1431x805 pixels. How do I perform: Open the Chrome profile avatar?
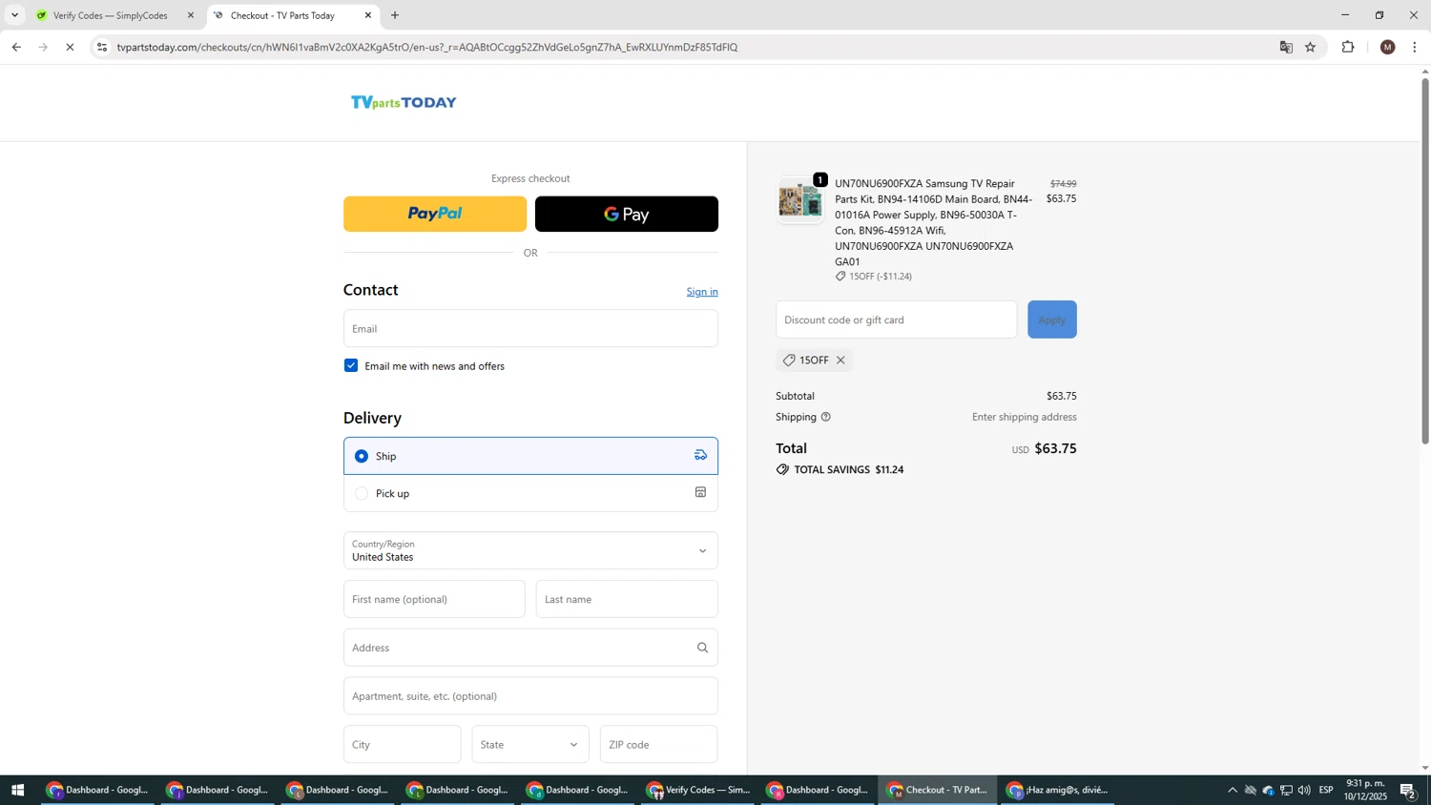pyautogui.click(x=1388, y=47)
